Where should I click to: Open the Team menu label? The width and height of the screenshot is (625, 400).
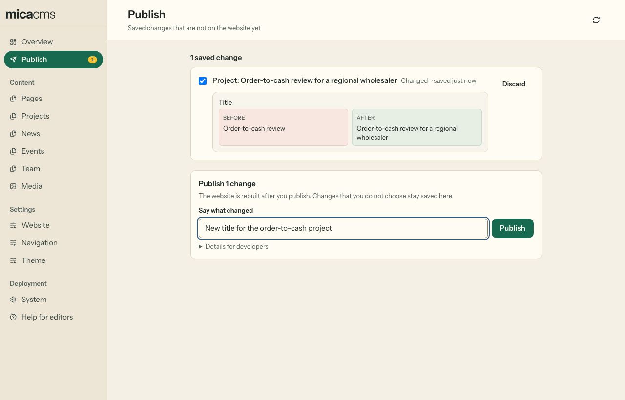[x=31, y=169]
